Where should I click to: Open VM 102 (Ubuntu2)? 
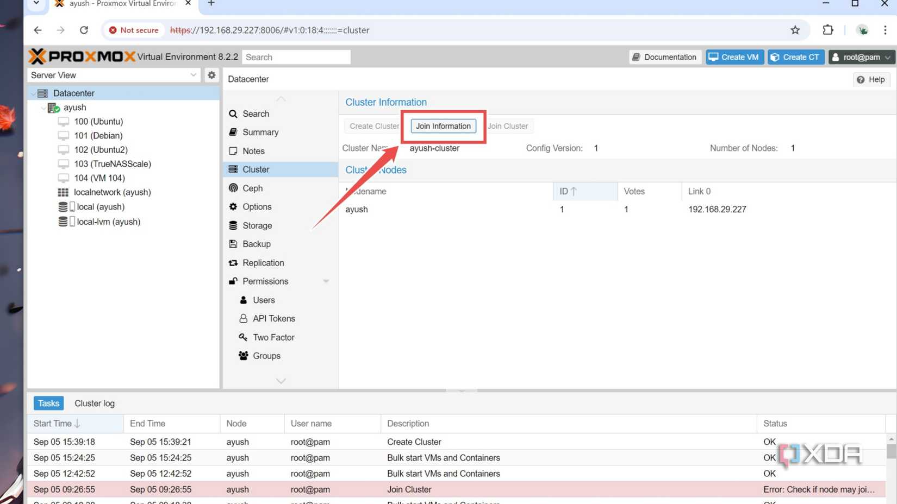pyautogui.click(x=101, y=150)
